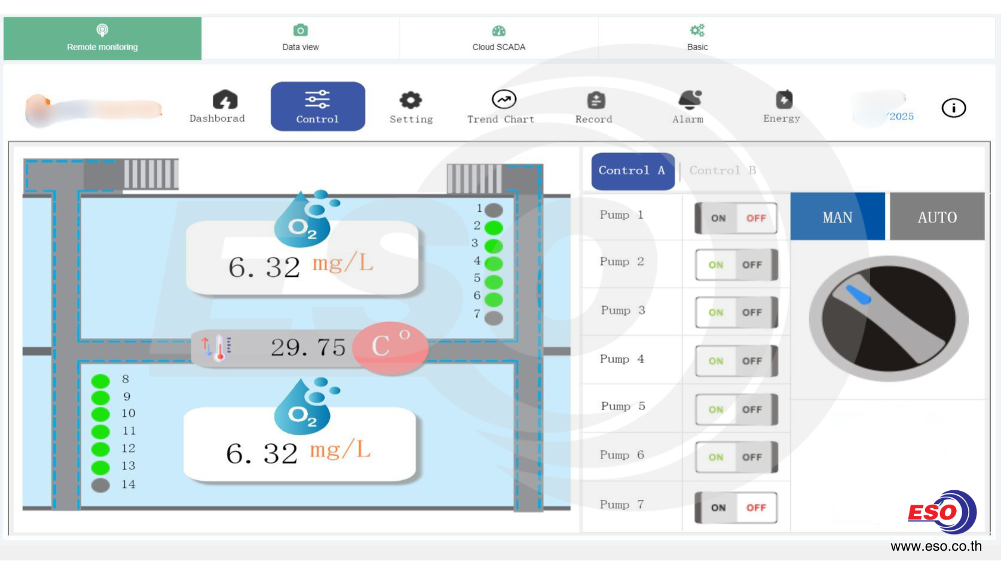
Task: Toggle the Pump 7 ON/OFF switch
Action: (736, 508)
